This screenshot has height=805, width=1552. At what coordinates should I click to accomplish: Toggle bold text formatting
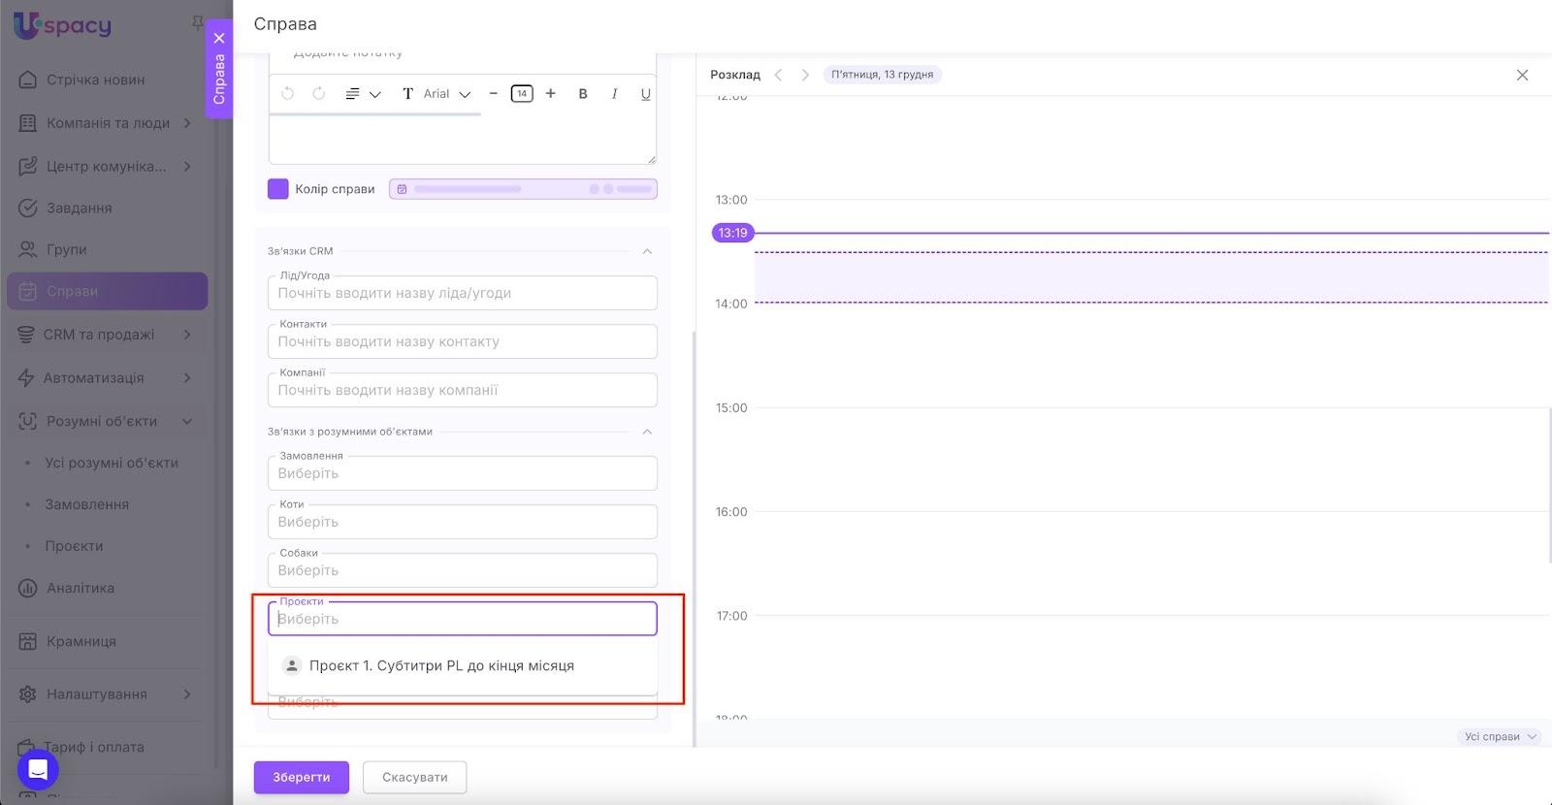click(x=583, y=94)
